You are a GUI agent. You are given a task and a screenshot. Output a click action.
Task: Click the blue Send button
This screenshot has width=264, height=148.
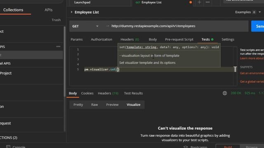257,26
